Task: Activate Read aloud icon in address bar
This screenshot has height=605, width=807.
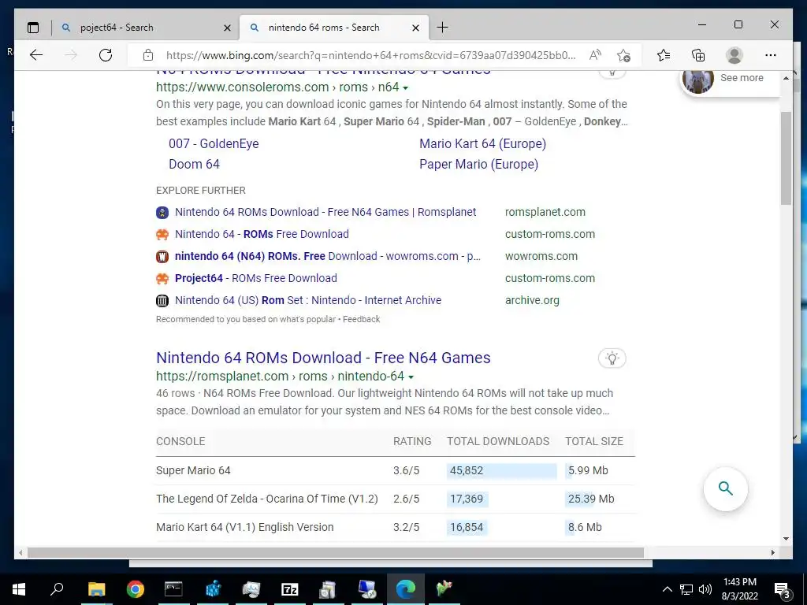Action: tap(595, 55)
